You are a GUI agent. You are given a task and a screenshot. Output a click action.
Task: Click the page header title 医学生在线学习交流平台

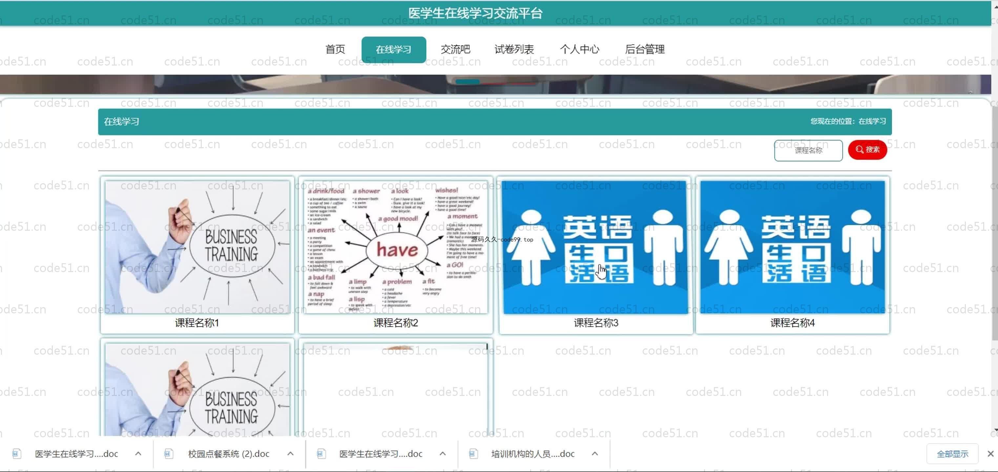(x=475, y=13)
